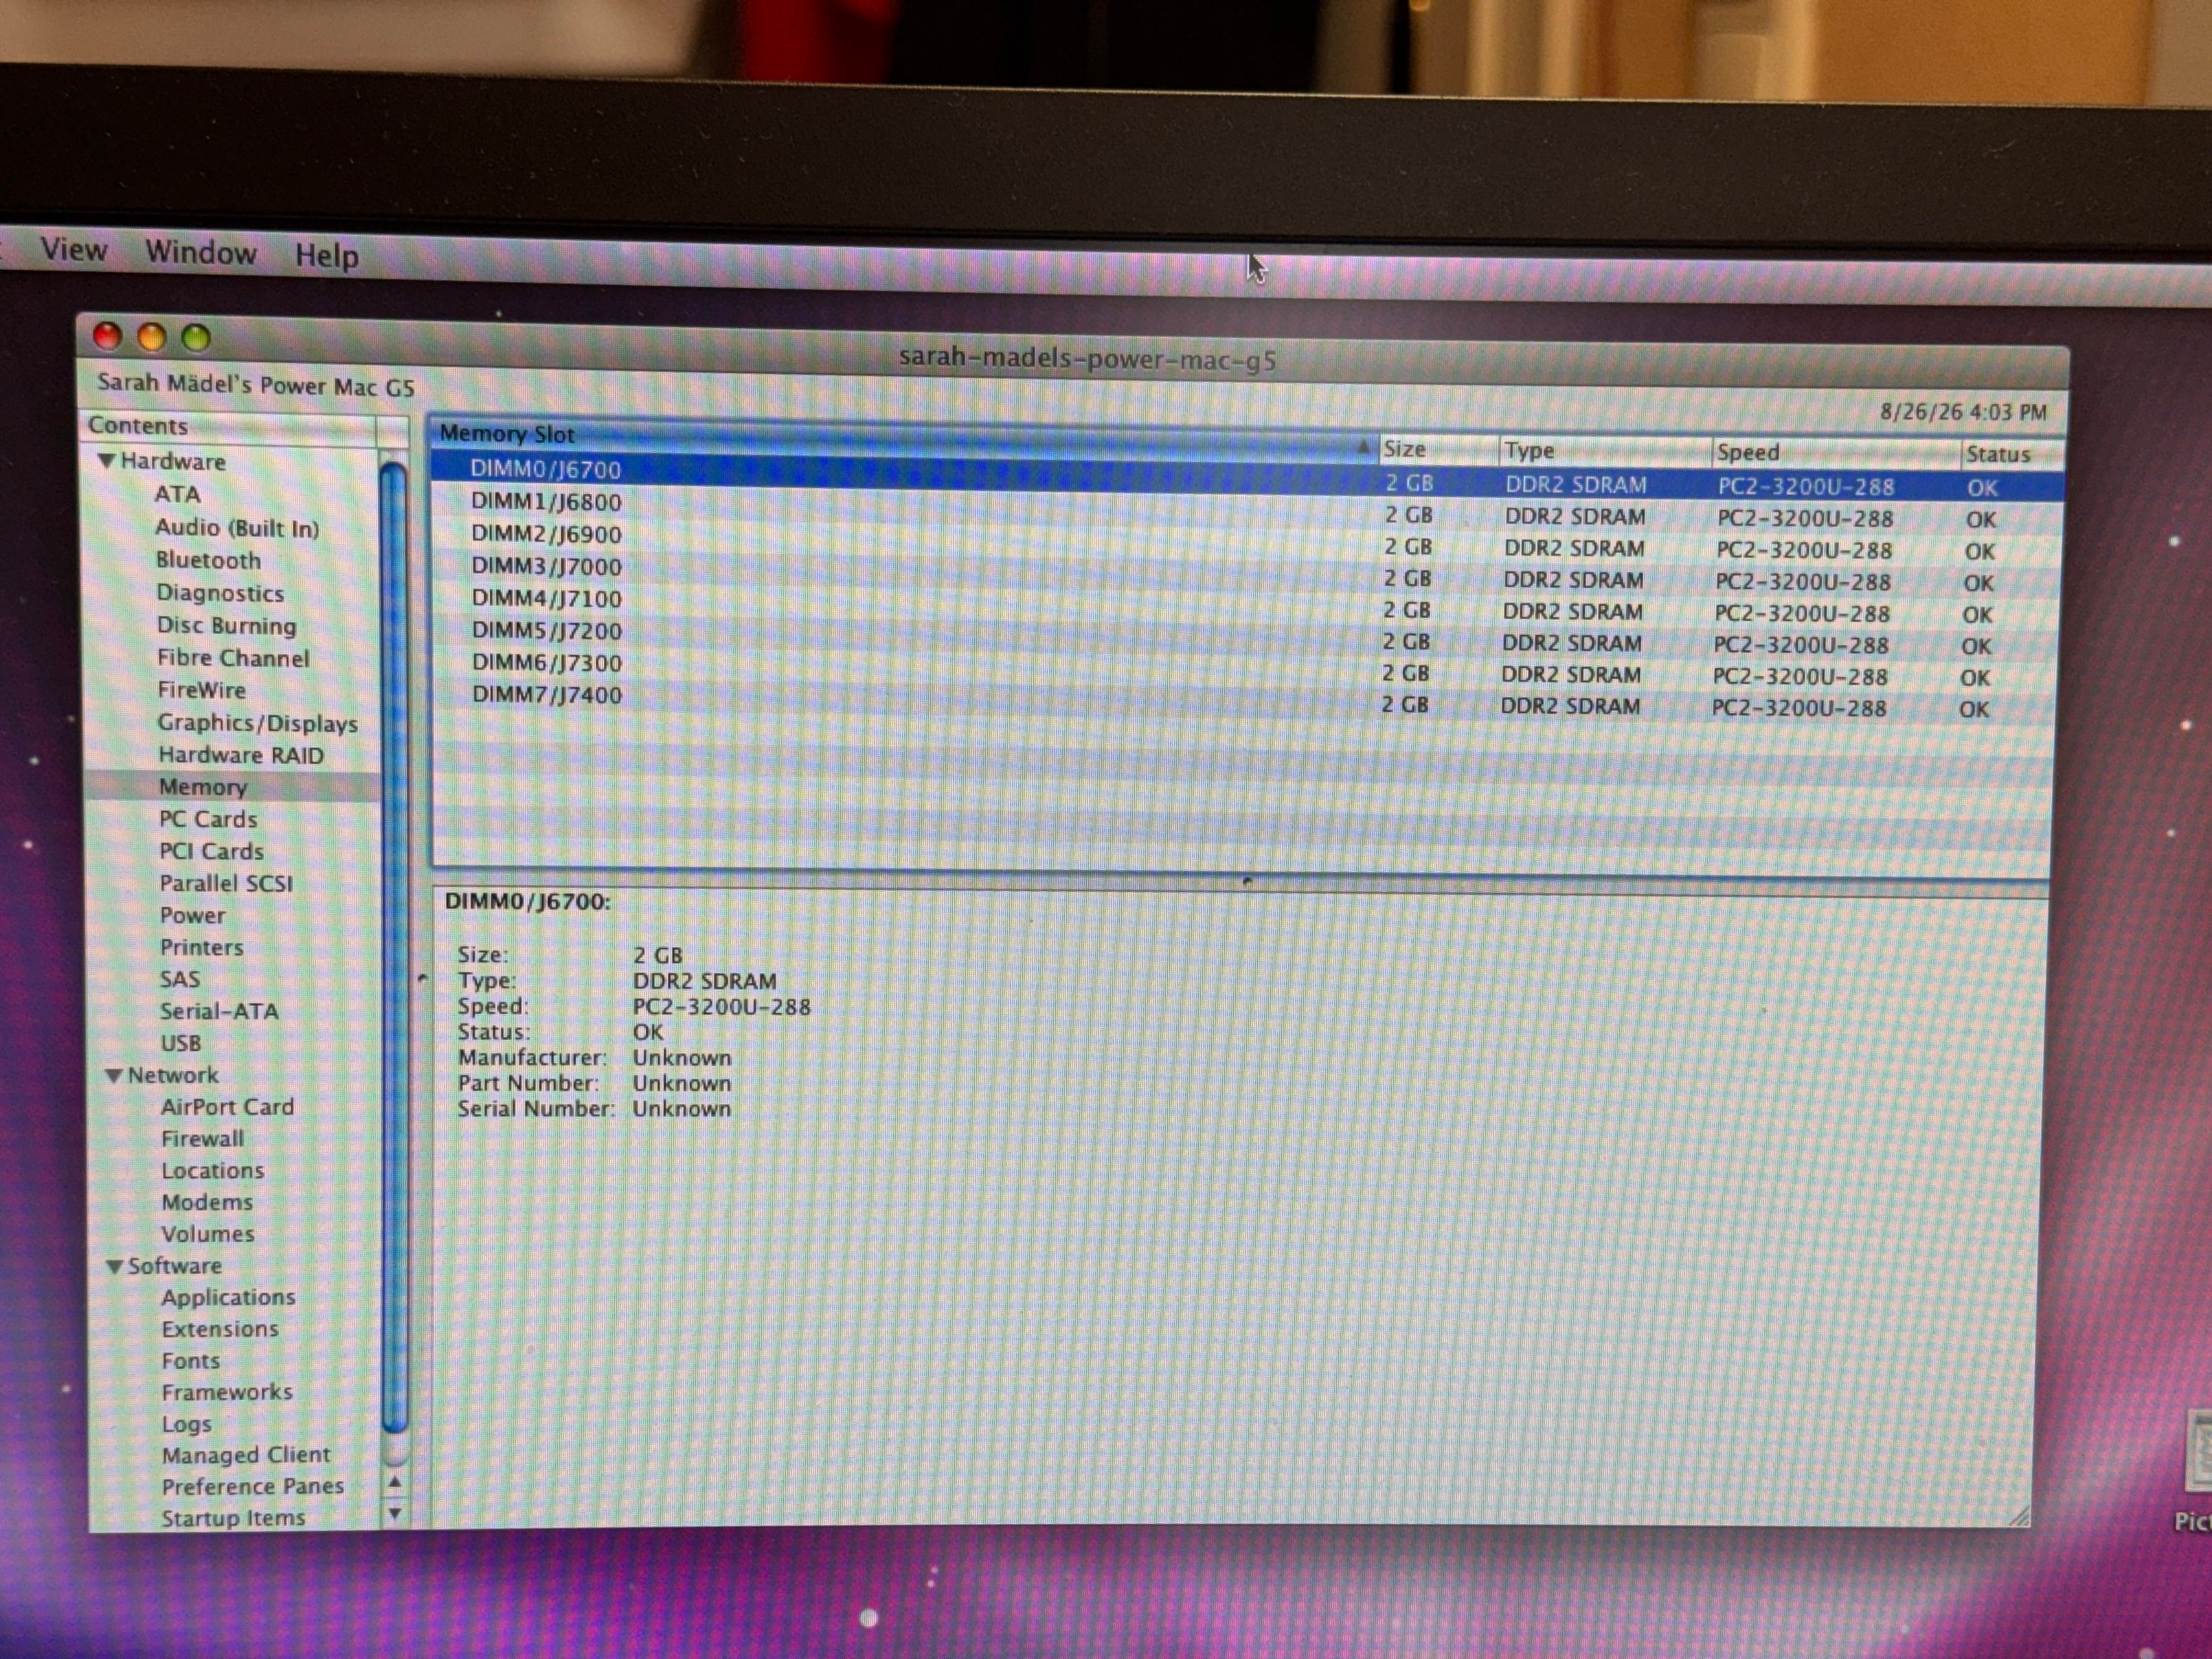The image size is (2212, 1659).
Task: Collapse the Software section triangle
Action: pos(115,1266)
